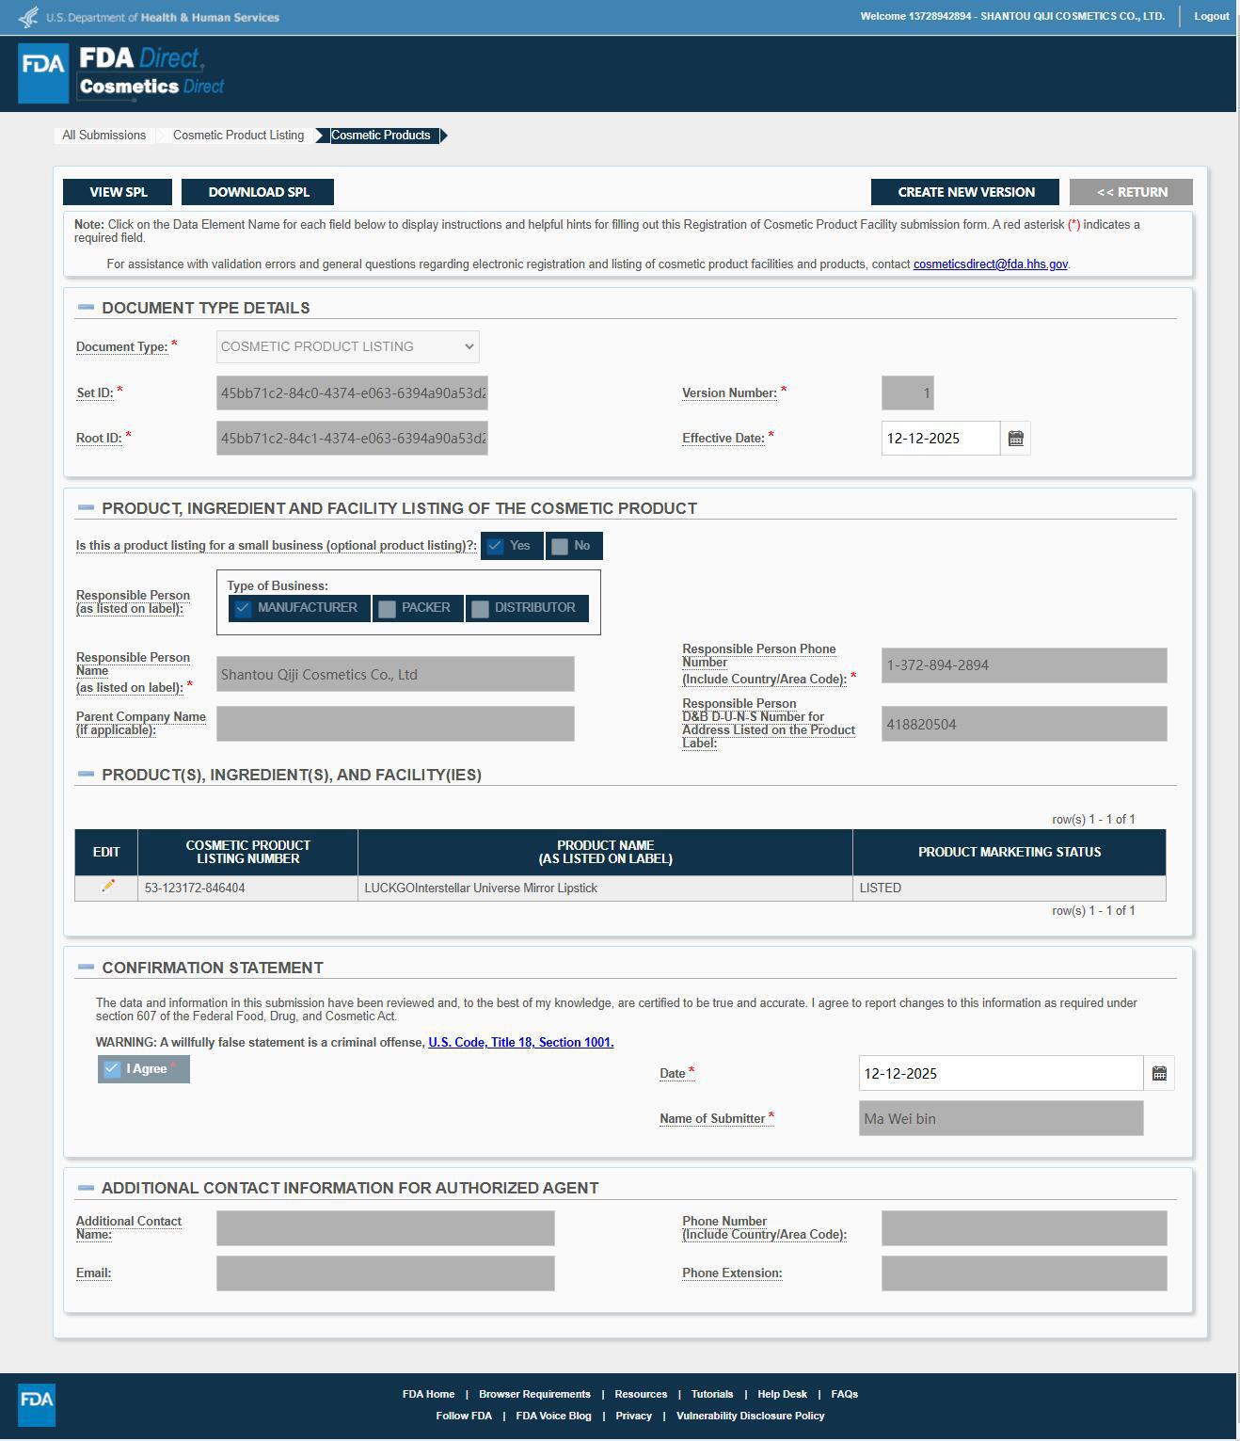Click the HHS eagle logo icon
The image size is (1240, 1441).
(x=29, y=17)
